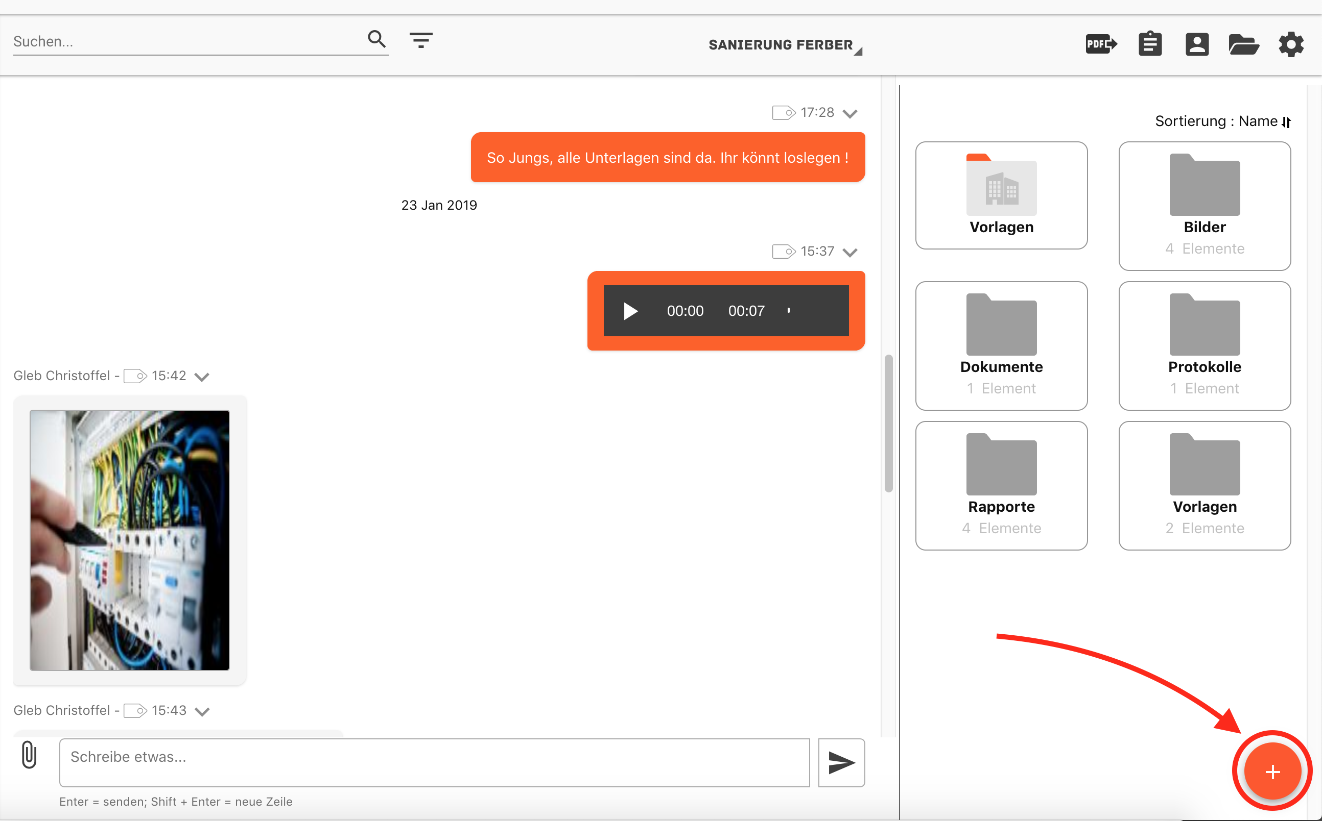
Task: Open the message filter options
Action: 421,40
